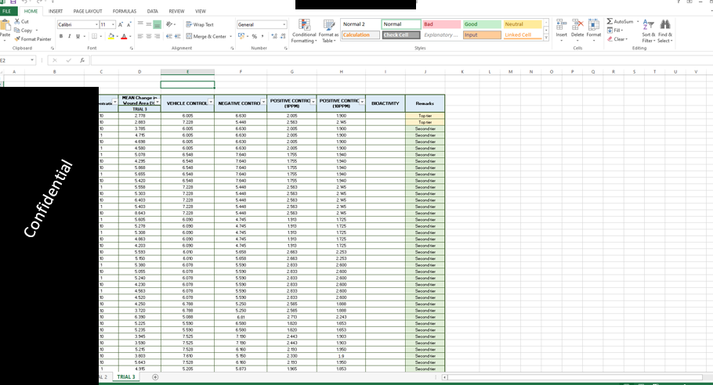
Task: Toggle Wrap Text on the cell
Action: pos(200,24)
